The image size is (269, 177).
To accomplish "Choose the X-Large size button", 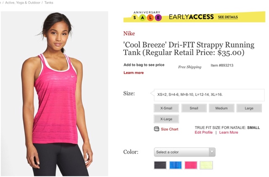I will point(166,119).
